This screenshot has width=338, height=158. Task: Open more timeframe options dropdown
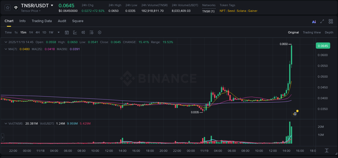coord(58,32)
